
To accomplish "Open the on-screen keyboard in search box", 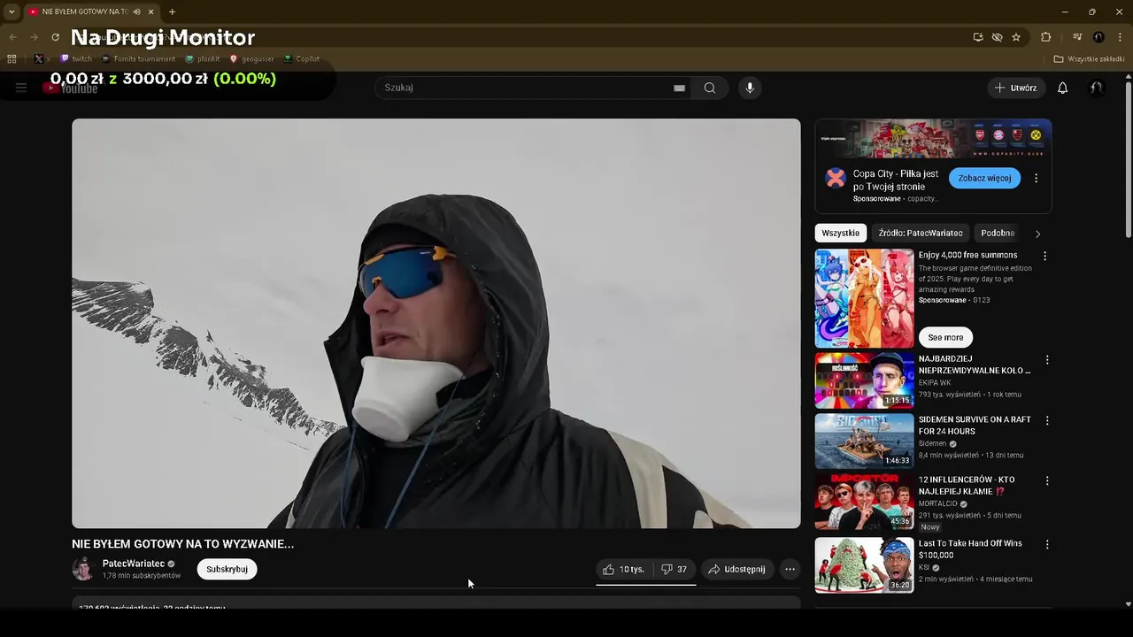I will 679,88.
